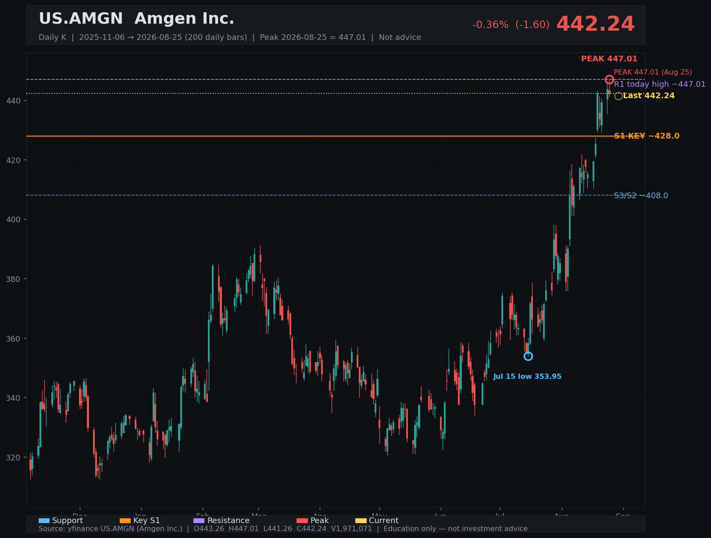Click the orange Key S1 legend swatch
Image resolution: width=711 pixels, height=538 pixels.
[125, 520]
